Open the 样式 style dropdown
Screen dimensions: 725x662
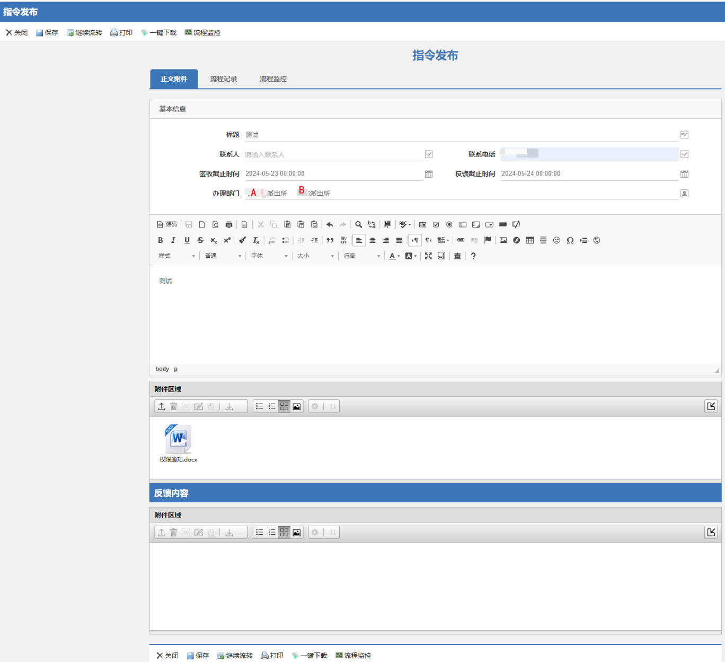pyautogui.click(x=177, y=256)
